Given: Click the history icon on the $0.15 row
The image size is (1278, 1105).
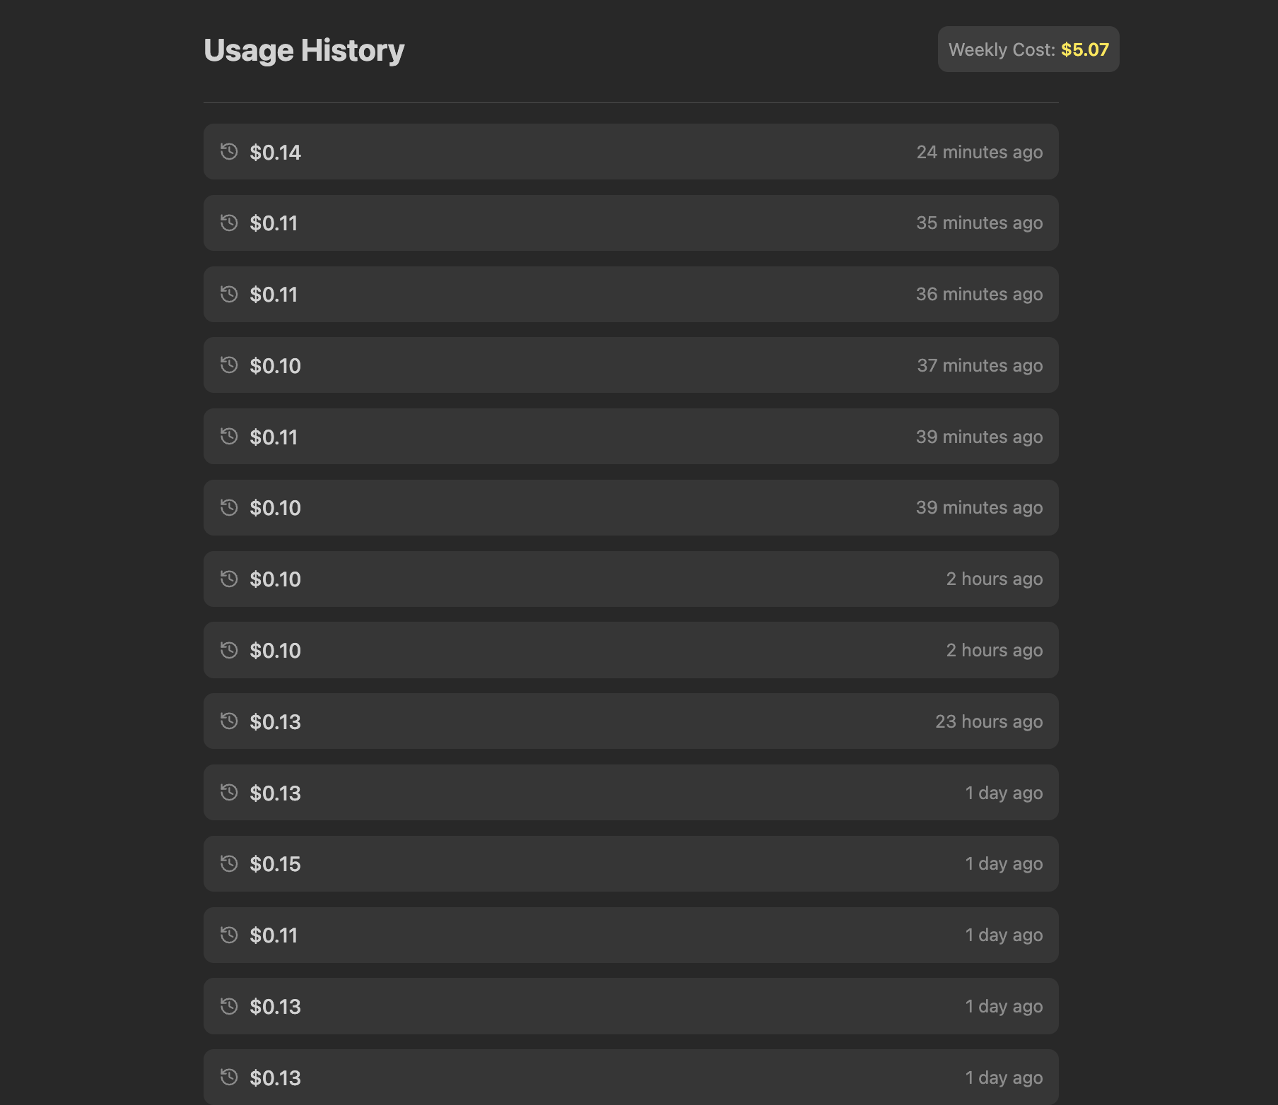Looking at the screenshot, I should pos(228,863).
